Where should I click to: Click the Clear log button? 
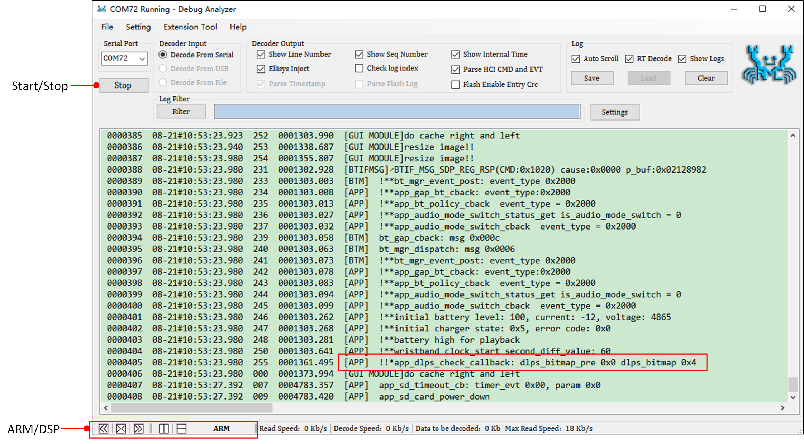pyautogui.click(x=706, y=78)
